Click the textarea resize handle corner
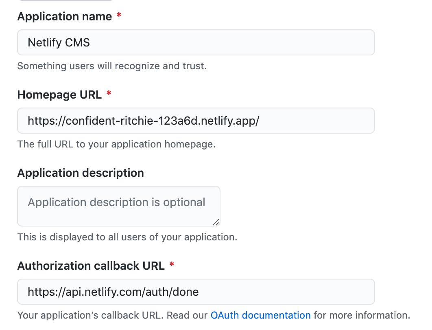432x330 pixels. 216,222
